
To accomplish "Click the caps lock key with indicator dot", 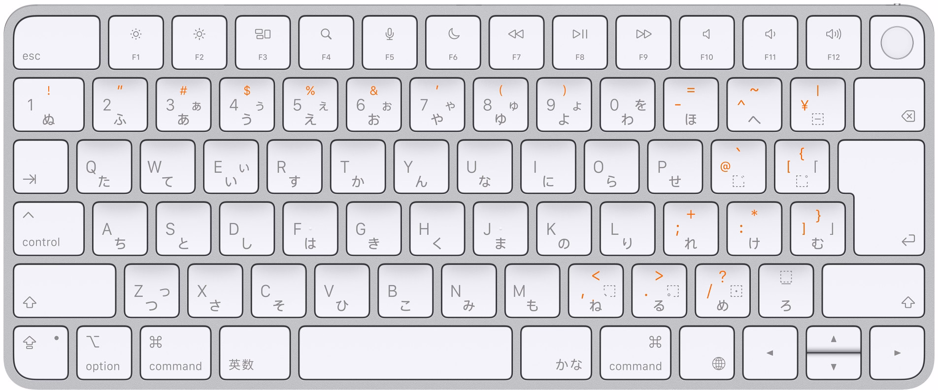I will (41, 353).
